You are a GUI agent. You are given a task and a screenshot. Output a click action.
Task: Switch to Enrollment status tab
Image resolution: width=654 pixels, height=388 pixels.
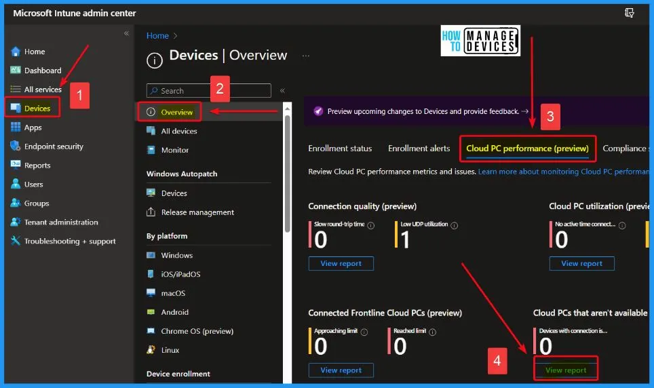click(340, 149)
